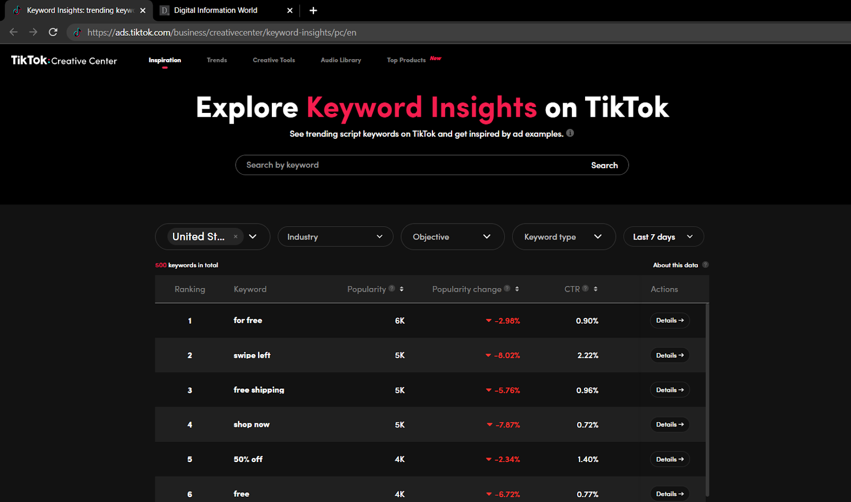Screen dimensions: 851x502
Task: Click the browser forward arrow
Action: point(33,32)
